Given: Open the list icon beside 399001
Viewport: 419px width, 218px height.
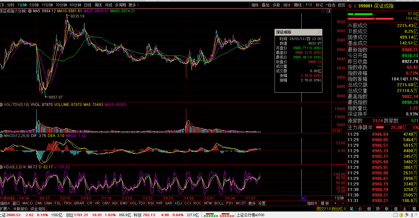Looking at the screenshot, I should pos(355,6).
